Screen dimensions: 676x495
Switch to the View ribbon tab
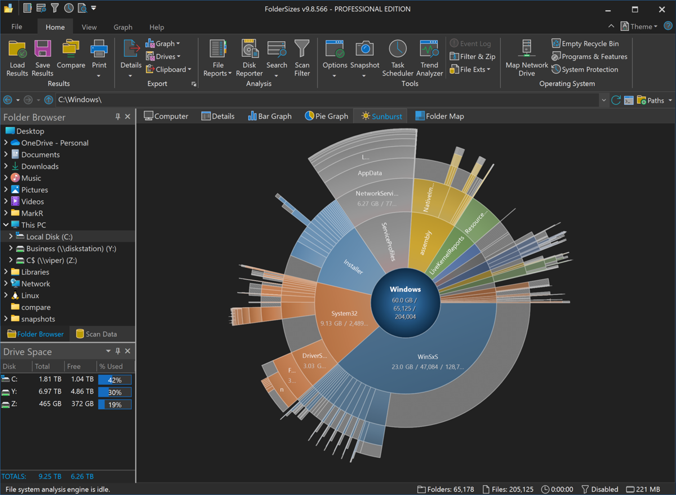(89, 27)
